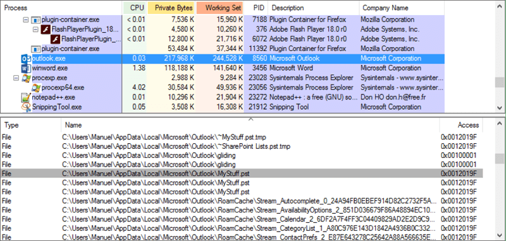Image resolution: width=506 pixels, height=241 pixels.
Task: Select the Stream_AvailabilityOptions_2 handle row
Action: [242, 211]
